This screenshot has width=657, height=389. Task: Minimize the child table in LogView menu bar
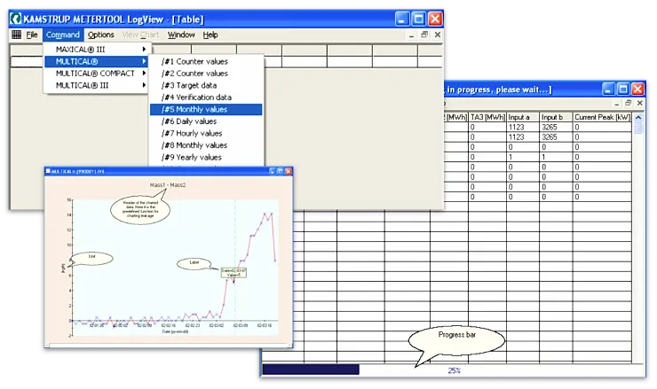coord(411,35)
